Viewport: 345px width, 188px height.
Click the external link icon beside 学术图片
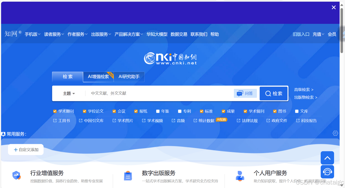(114, 120)
